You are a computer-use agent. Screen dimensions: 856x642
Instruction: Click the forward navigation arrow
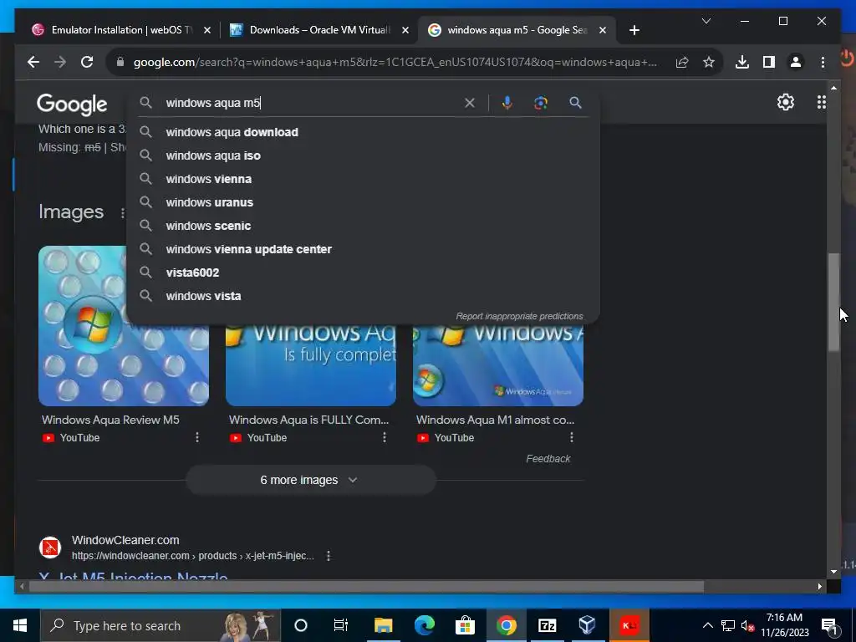click(x=60, y=62)
